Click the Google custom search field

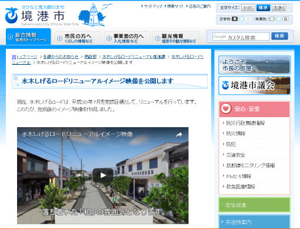click(x=241, y=36)
